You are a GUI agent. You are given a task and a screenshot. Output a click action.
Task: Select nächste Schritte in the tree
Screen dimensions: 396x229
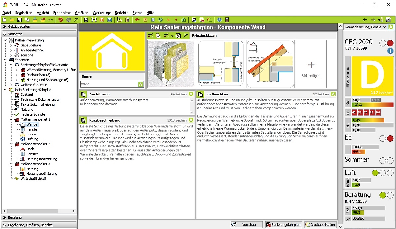pos(33,114)
